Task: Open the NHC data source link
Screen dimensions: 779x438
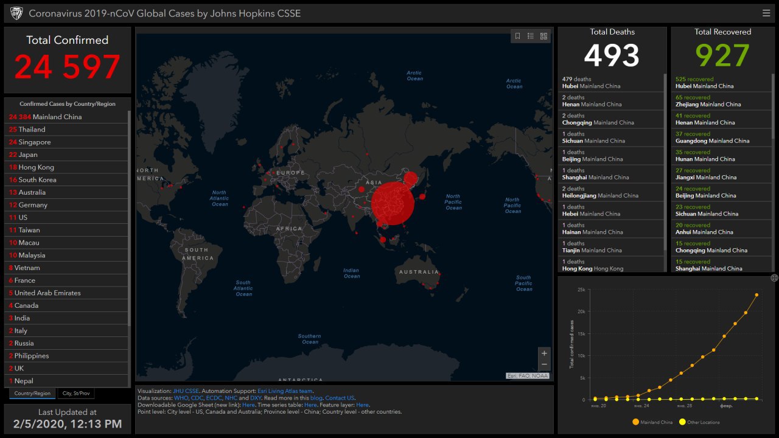Action: point(231,398)
